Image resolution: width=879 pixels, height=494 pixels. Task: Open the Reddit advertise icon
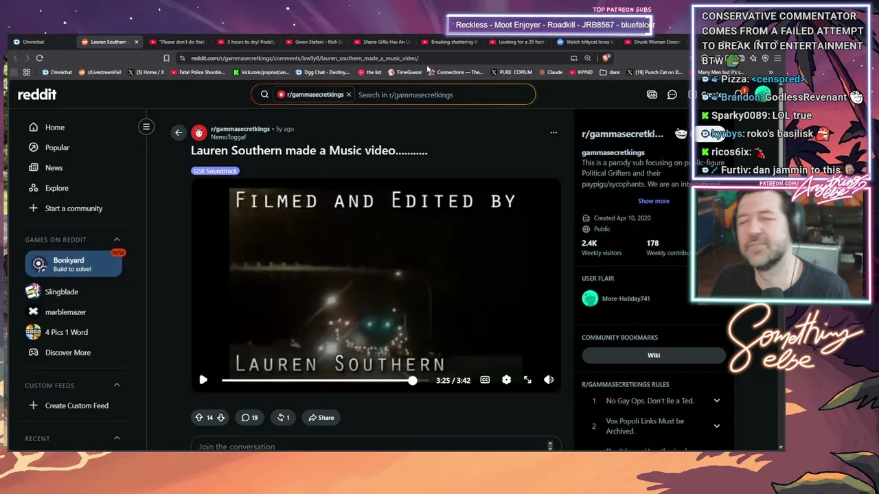(652, 95)
